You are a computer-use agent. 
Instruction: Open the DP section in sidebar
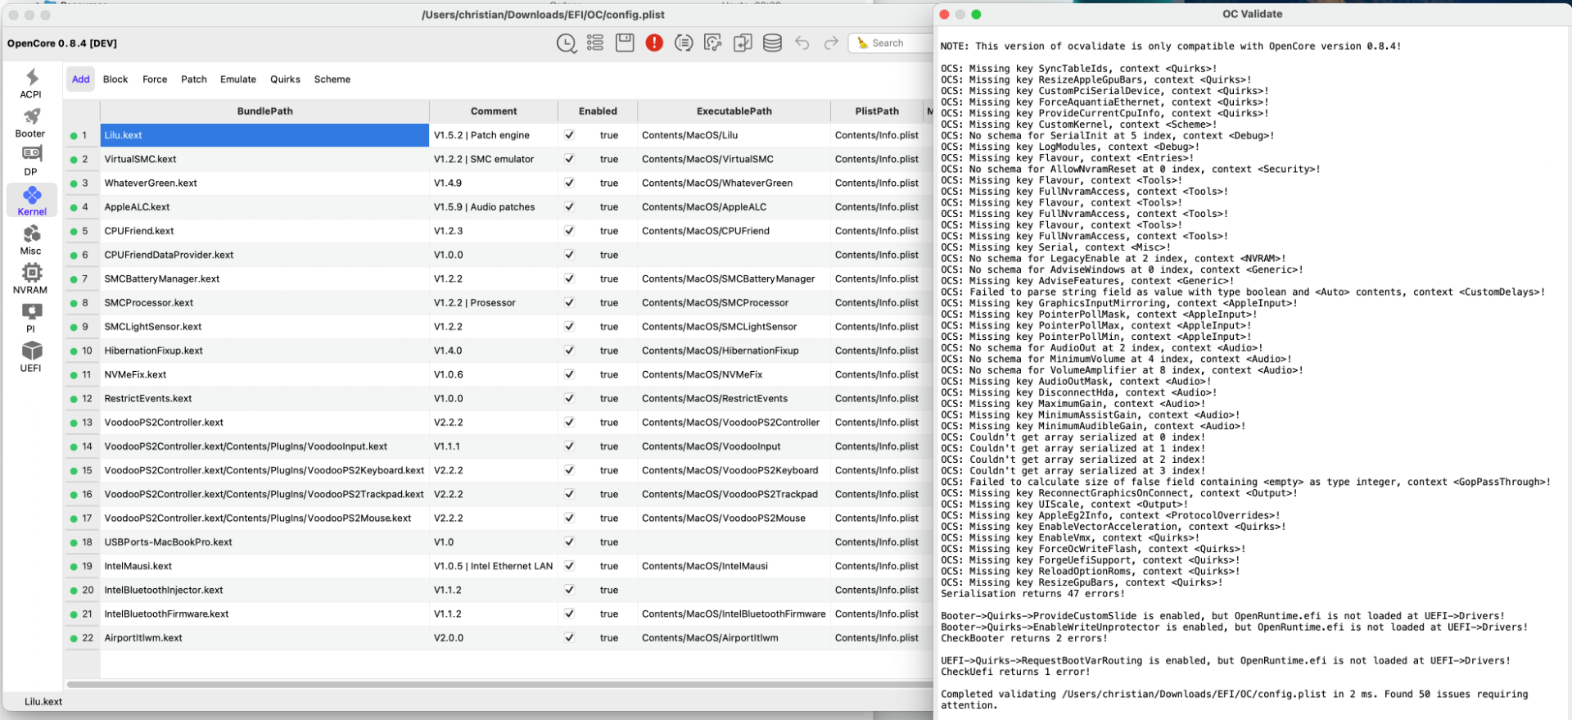coord(31,161)
